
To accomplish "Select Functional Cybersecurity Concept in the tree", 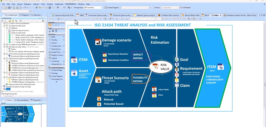I will coord(18,87).
